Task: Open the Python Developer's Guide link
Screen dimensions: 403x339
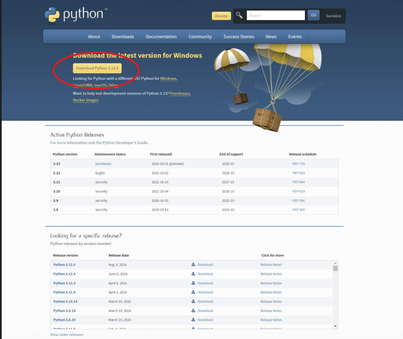Action: 125,143
